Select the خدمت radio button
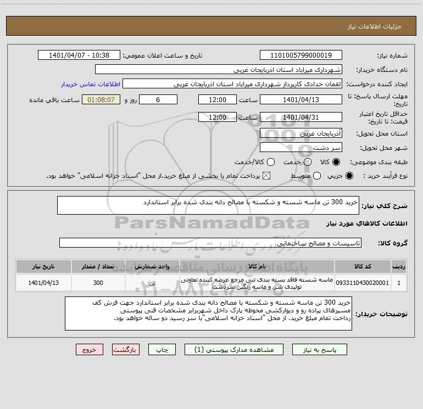The image size is (423, 409). (308, 162)
